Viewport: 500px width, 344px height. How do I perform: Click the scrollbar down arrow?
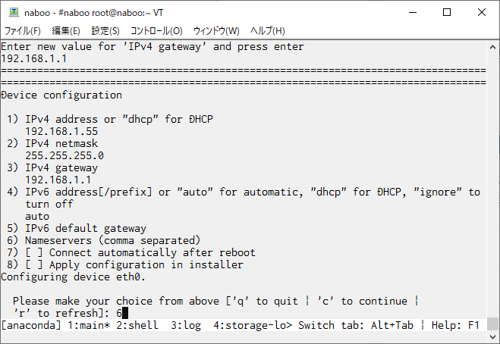coord(492,336)
